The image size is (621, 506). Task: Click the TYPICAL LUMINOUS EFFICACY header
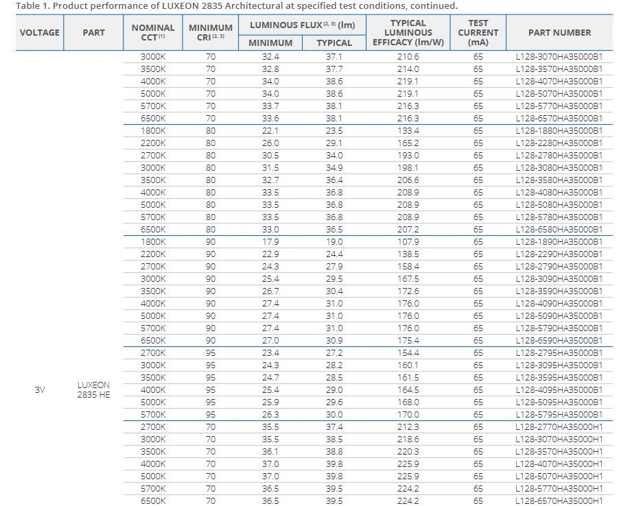coord(408,32)
